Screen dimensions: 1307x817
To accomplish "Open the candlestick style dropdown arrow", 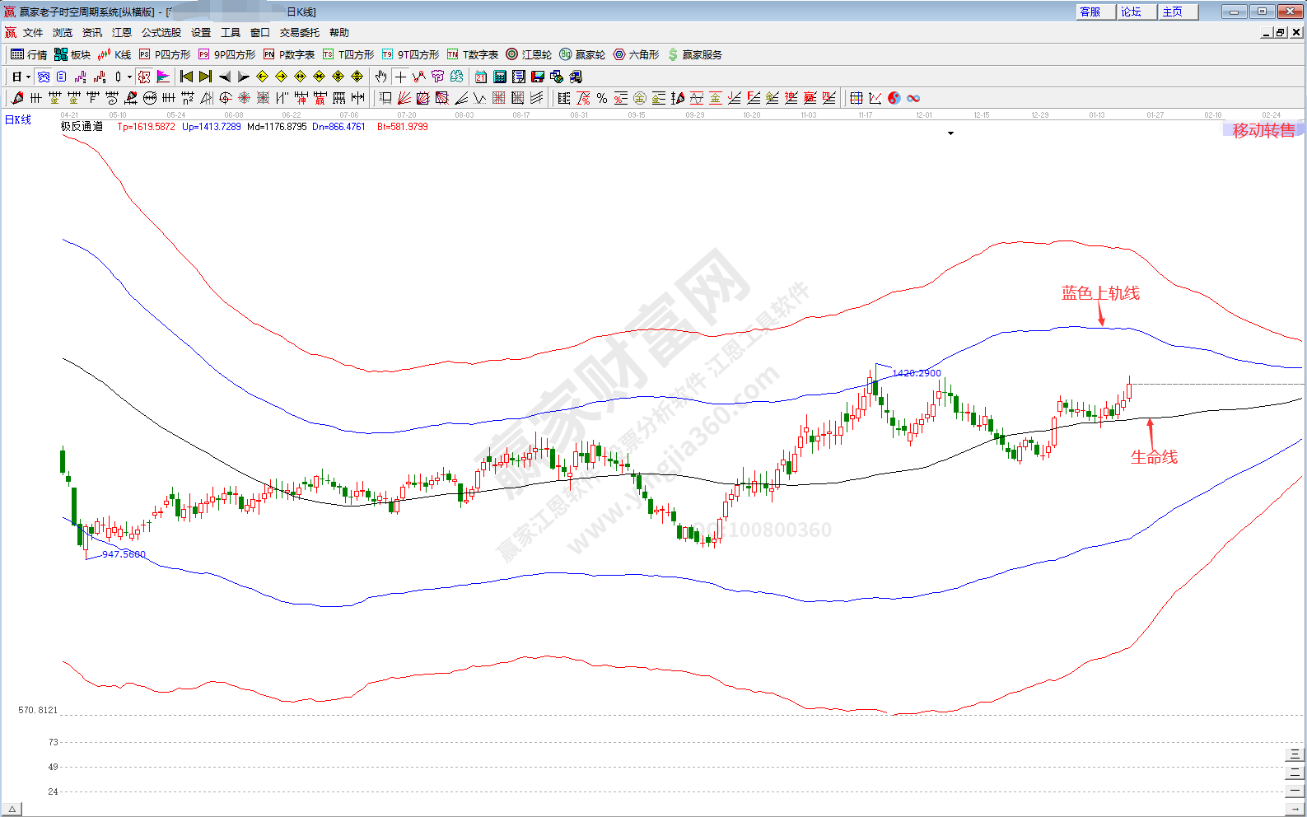I will click(129, 77).
